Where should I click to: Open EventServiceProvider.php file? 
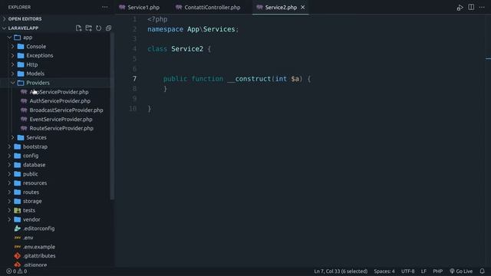coord(61,120)
